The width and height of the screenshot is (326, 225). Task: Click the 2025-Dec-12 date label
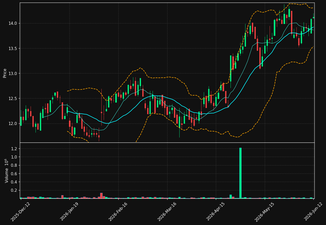coord(21,212)
